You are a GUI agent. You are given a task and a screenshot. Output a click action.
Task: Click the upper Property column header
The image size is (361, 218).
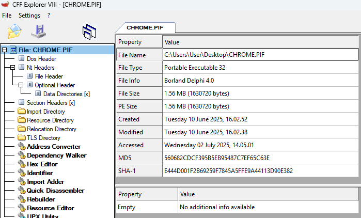pyautogui.click(x=139, y=42)
